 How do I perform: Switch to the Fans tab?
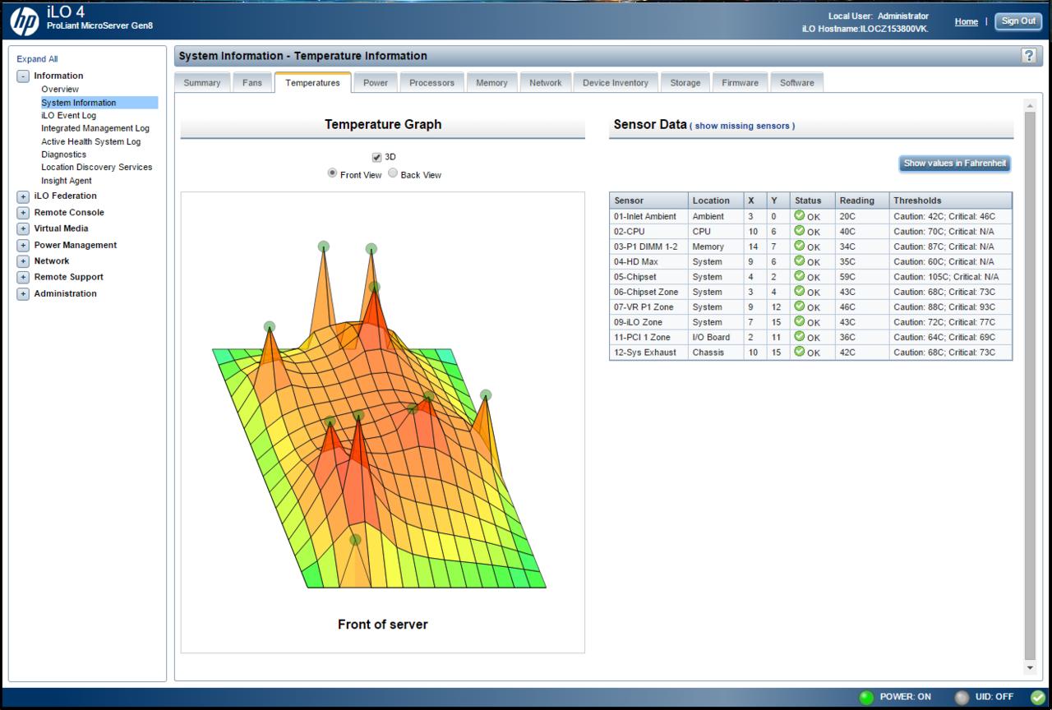[x=252, y=83]
